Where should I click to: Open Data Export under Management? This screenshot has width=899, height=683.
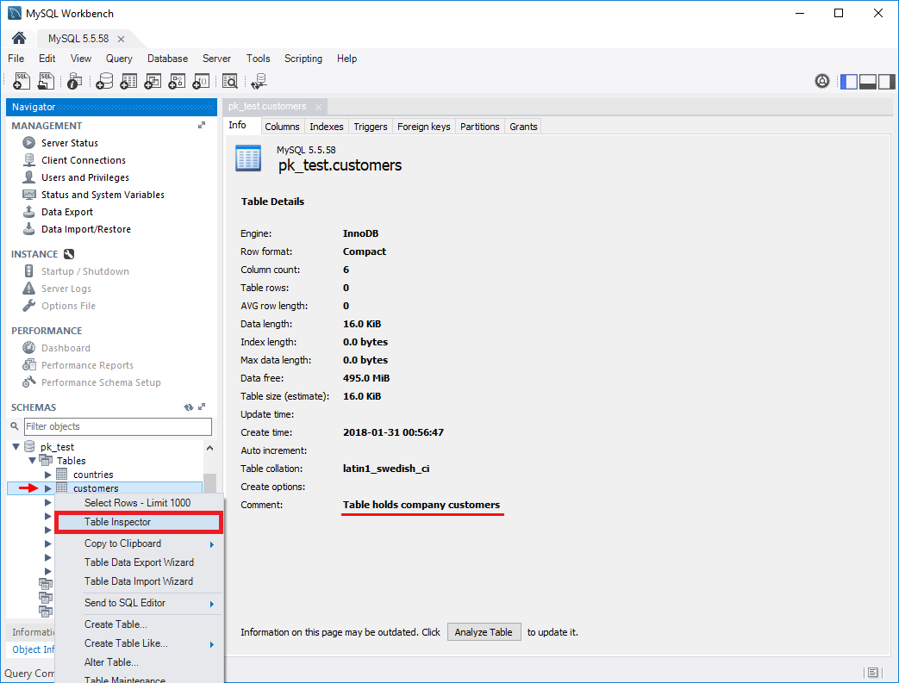(x=67, y=212)
